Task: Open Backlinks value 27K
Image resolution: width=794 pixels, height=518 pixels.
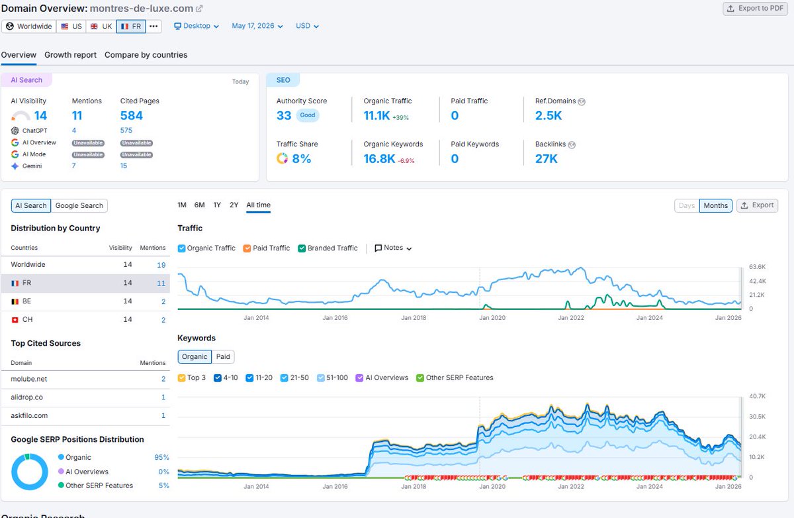Action: pyautogui.click(x=547, y=158)
